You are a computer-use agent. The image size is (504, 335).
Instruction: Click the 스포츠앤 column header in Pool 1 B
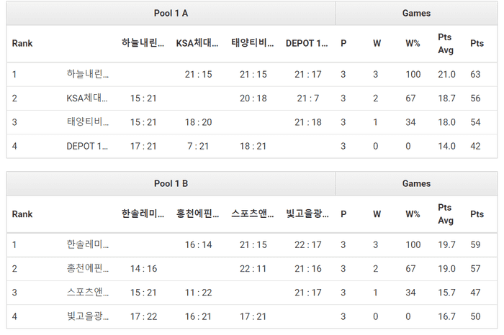(253, 214)
